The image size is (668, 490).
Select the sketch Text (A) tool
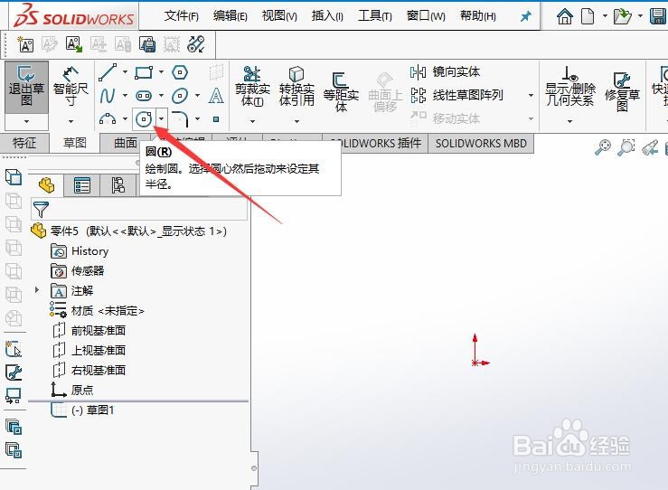click(216, 96)
